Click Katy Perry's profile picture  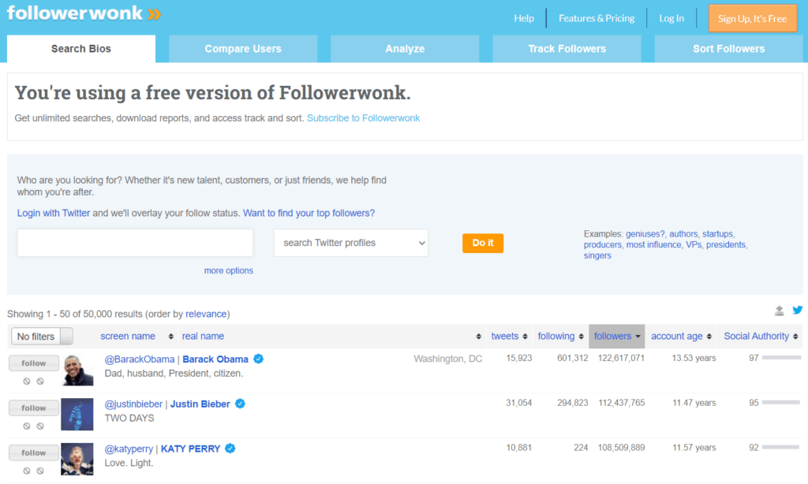click(x=77, y=460)
